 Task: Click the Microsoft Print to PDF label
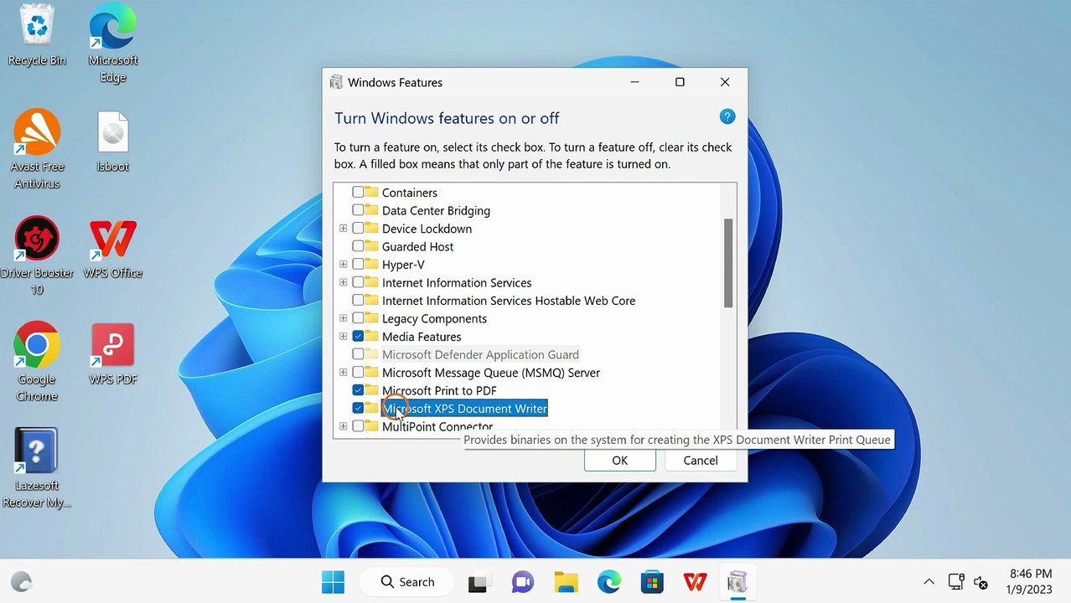pyautogui.click(x=439, y=390)
